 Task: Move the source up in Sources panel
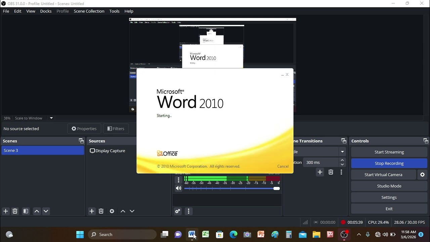[123, 211]
